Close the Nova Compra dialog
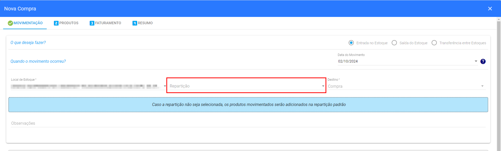 tap(490, 9)
